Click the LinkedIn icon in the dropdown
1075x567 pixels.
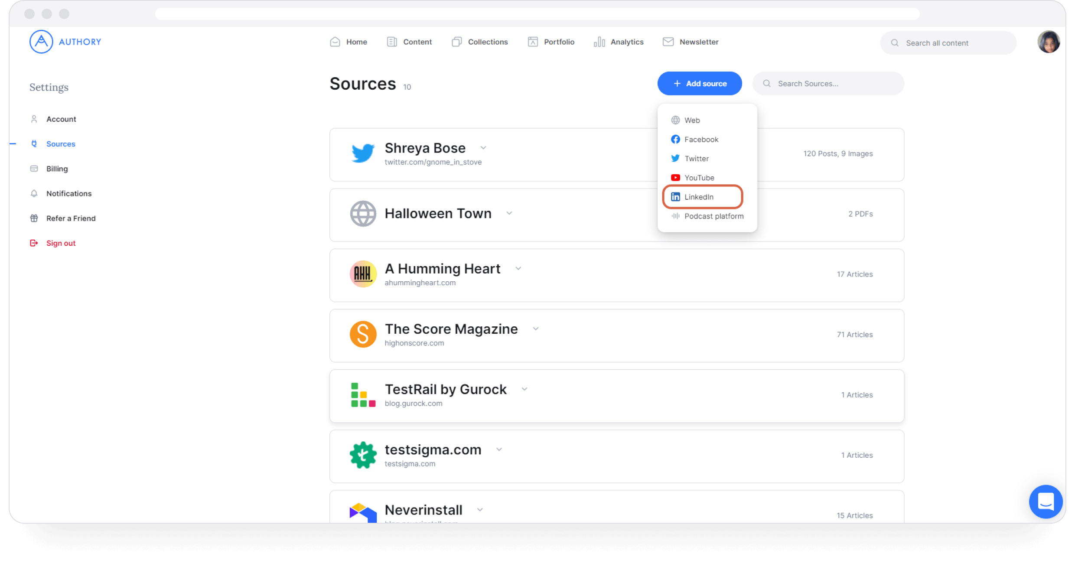point(675,197)
